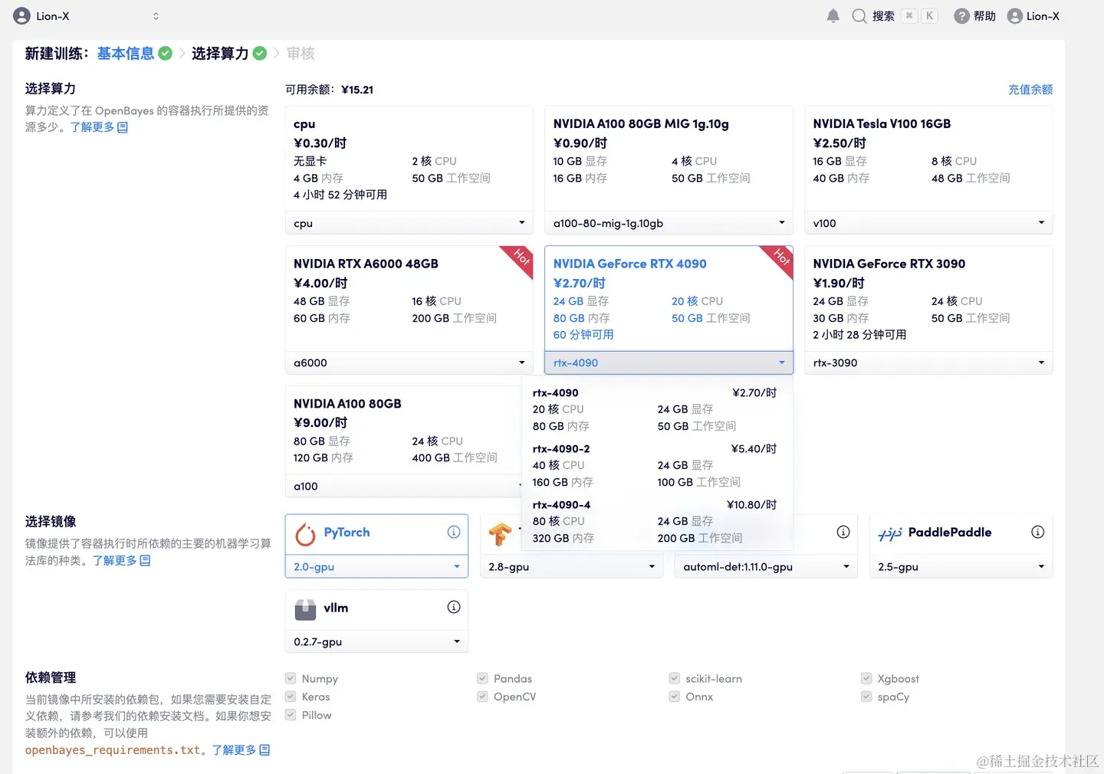Toggle the Keras checkbox
Screen dimensions: 1104x774
tap(291, 697)
